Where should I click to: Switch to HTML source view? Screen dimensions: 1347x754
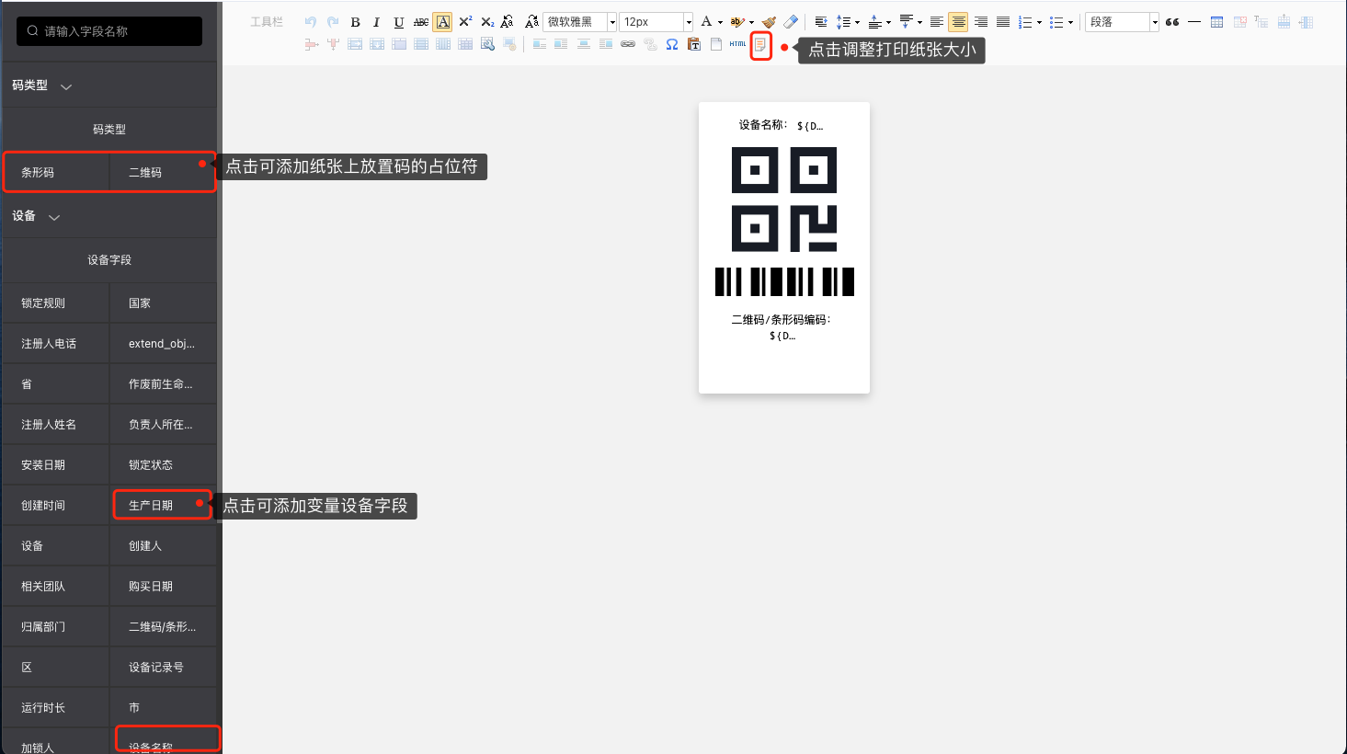(738, 44)
